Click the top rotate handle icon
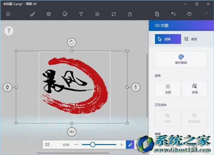Image resolution: width=214 pixels, height=155 pixels. click(71, 42)
